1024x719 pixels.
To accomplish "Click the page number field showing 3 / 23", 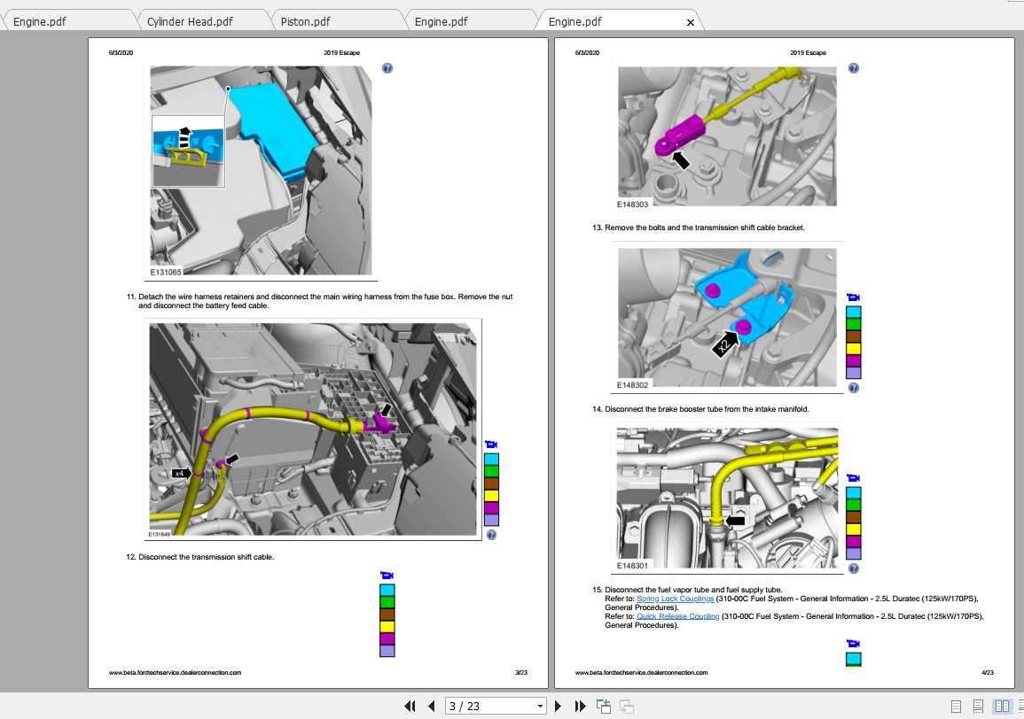I will pos(489,706).
